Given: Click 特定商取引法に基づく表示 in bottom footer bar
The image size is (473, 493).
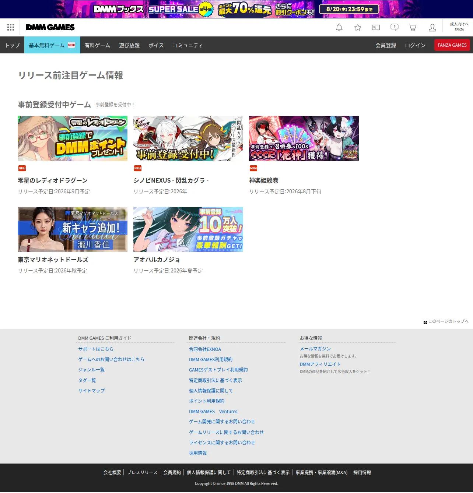Looking at the screenshot, I should [x=263, y=472].
